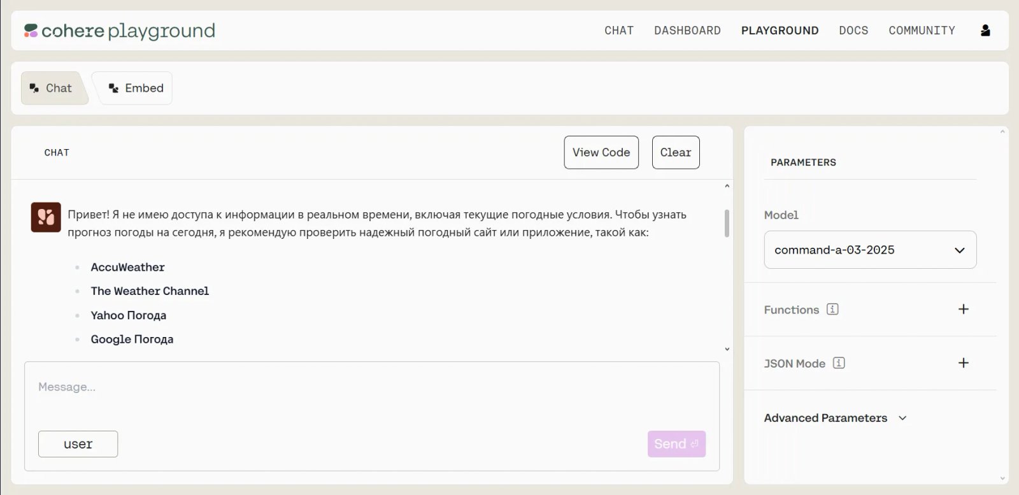Click The Weather Channel list item
The width and height of the screenshot is (1019, 495).
(x=150, y=291)
